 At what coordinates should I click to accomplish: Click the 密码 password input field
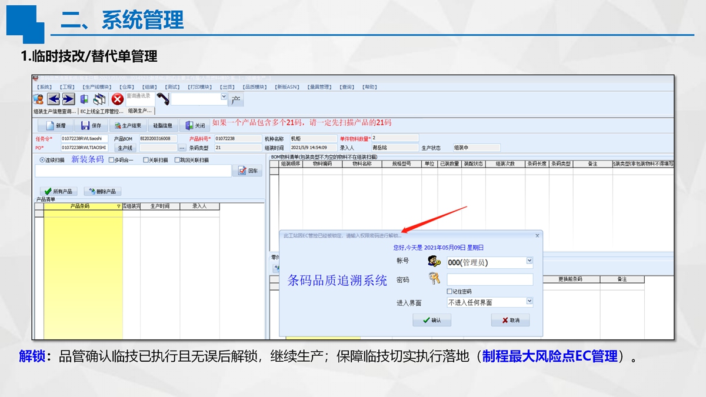489,280
